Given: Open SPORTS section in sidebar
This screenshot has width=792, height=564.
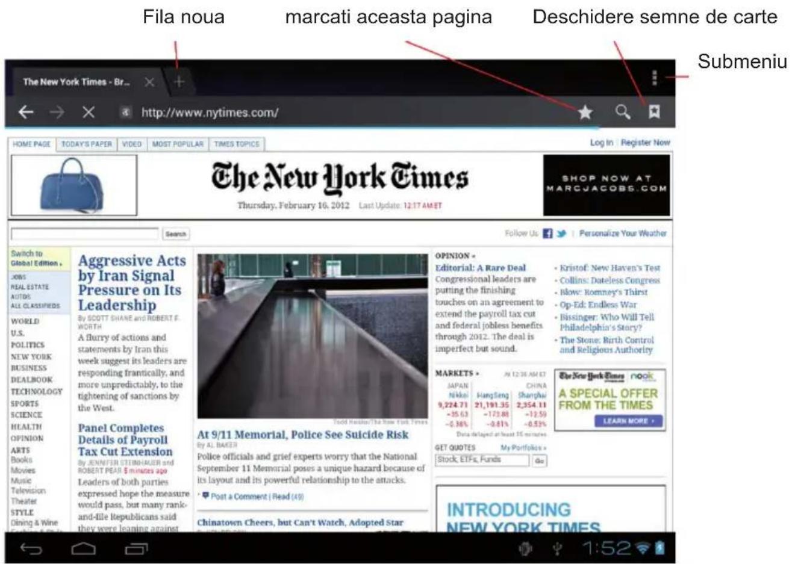Looking at the screenshot, I should coord(25,404).
